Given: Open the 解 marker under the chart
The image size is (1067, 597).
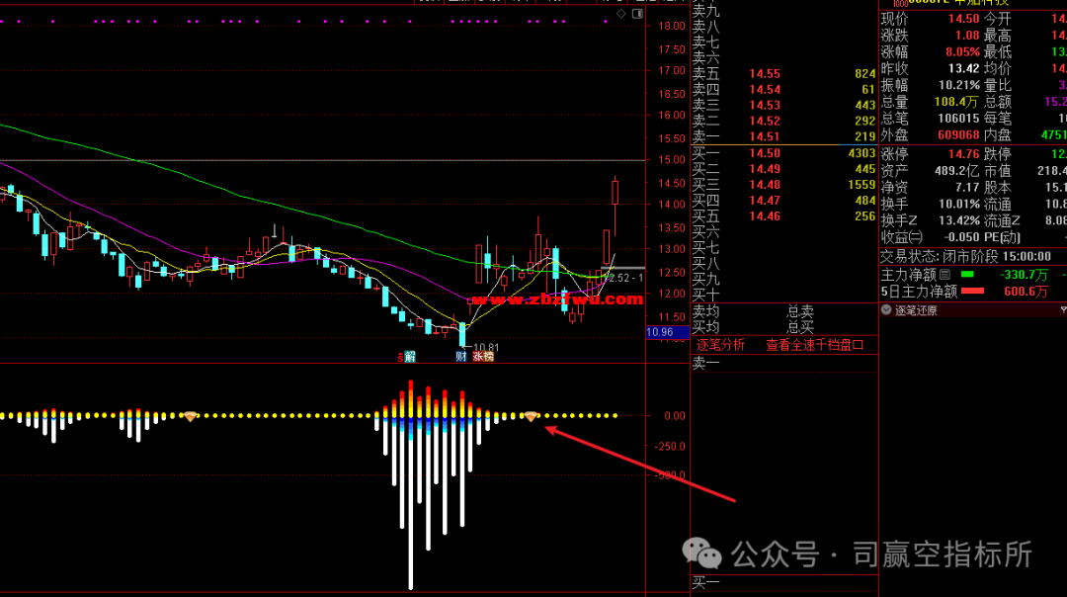Looking at the screenshot, I should click(410, 356).
